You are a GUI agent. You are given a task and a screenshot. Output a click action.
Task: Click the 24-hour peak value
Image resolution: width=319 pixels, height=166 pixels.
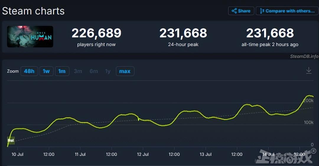click(x=183, y=33)
